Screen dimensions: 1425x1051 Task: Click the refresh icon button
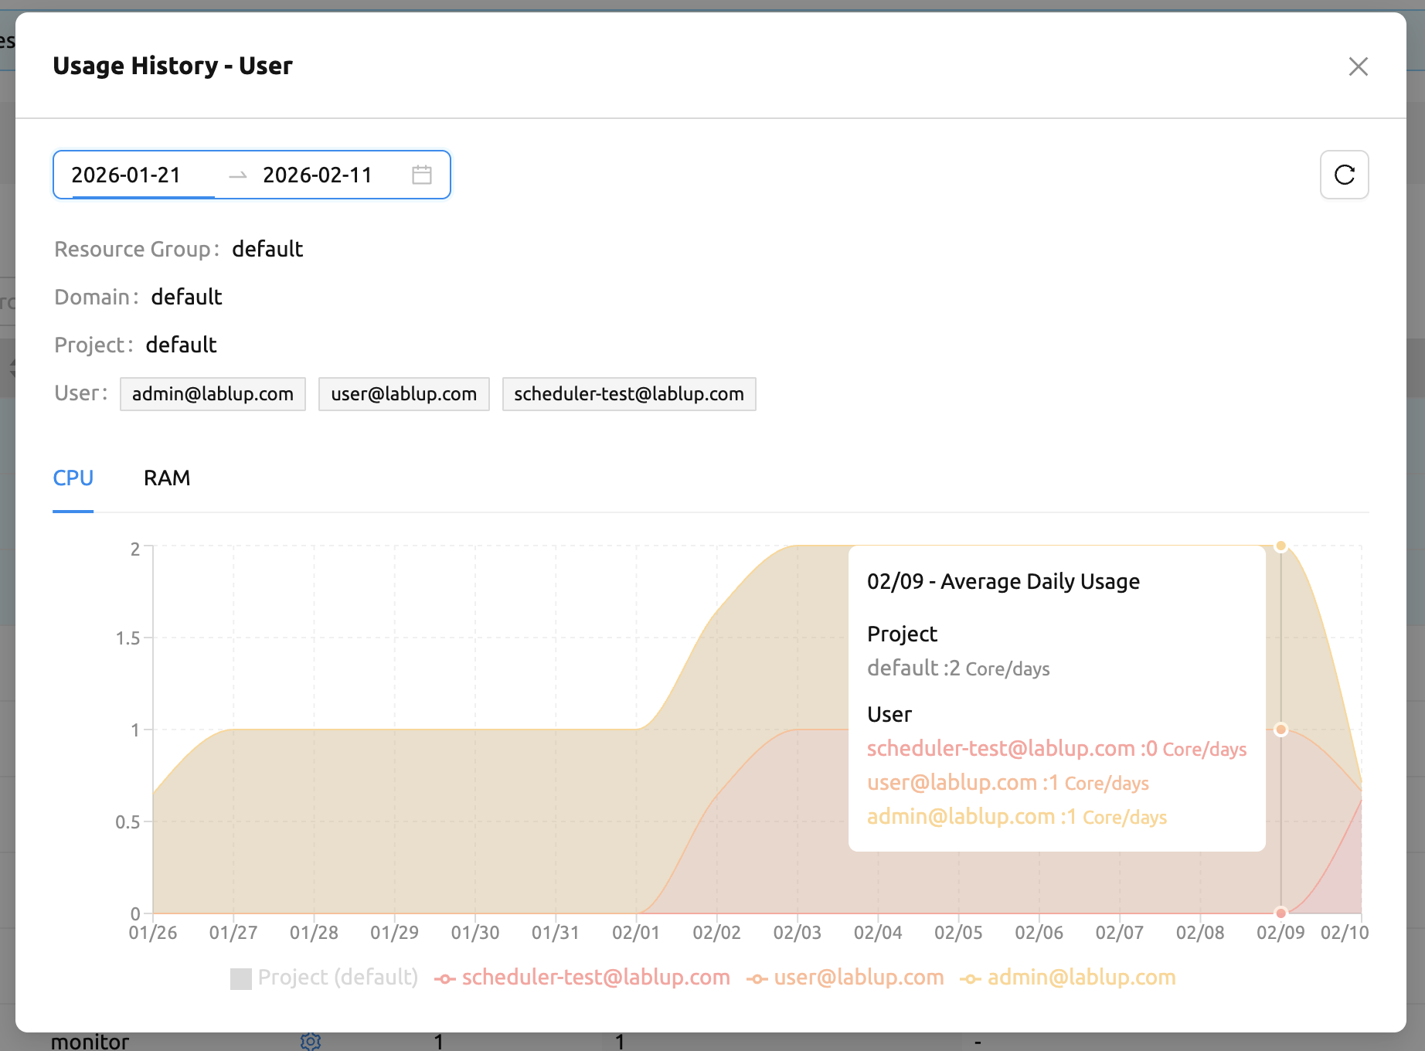(1344, 175)
